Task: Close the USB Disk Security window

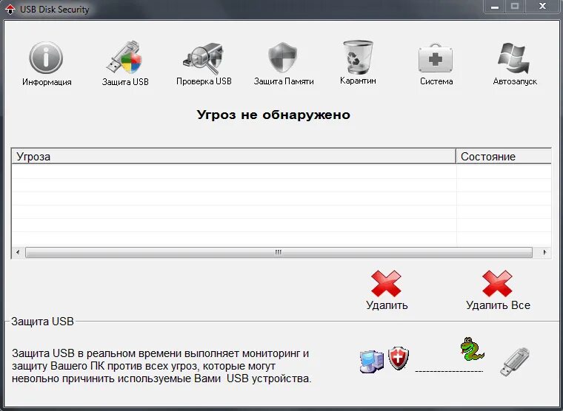Action: tap(542, 7)
